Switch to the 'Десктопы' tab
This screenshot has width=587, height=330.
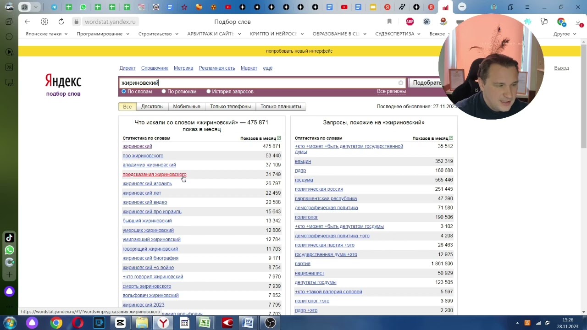tap(152, 106)
